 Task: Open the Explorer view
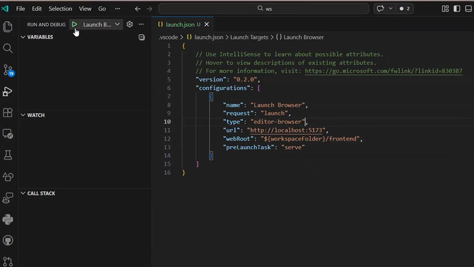click(8, 27)
